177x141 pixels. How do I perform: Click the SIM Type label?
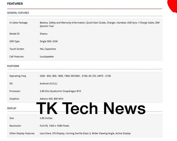click(14, 41)
